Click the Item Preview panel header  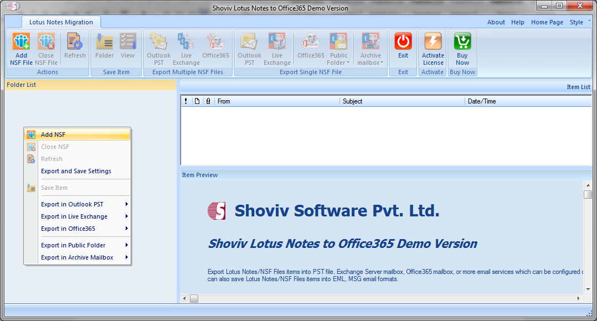386,175
